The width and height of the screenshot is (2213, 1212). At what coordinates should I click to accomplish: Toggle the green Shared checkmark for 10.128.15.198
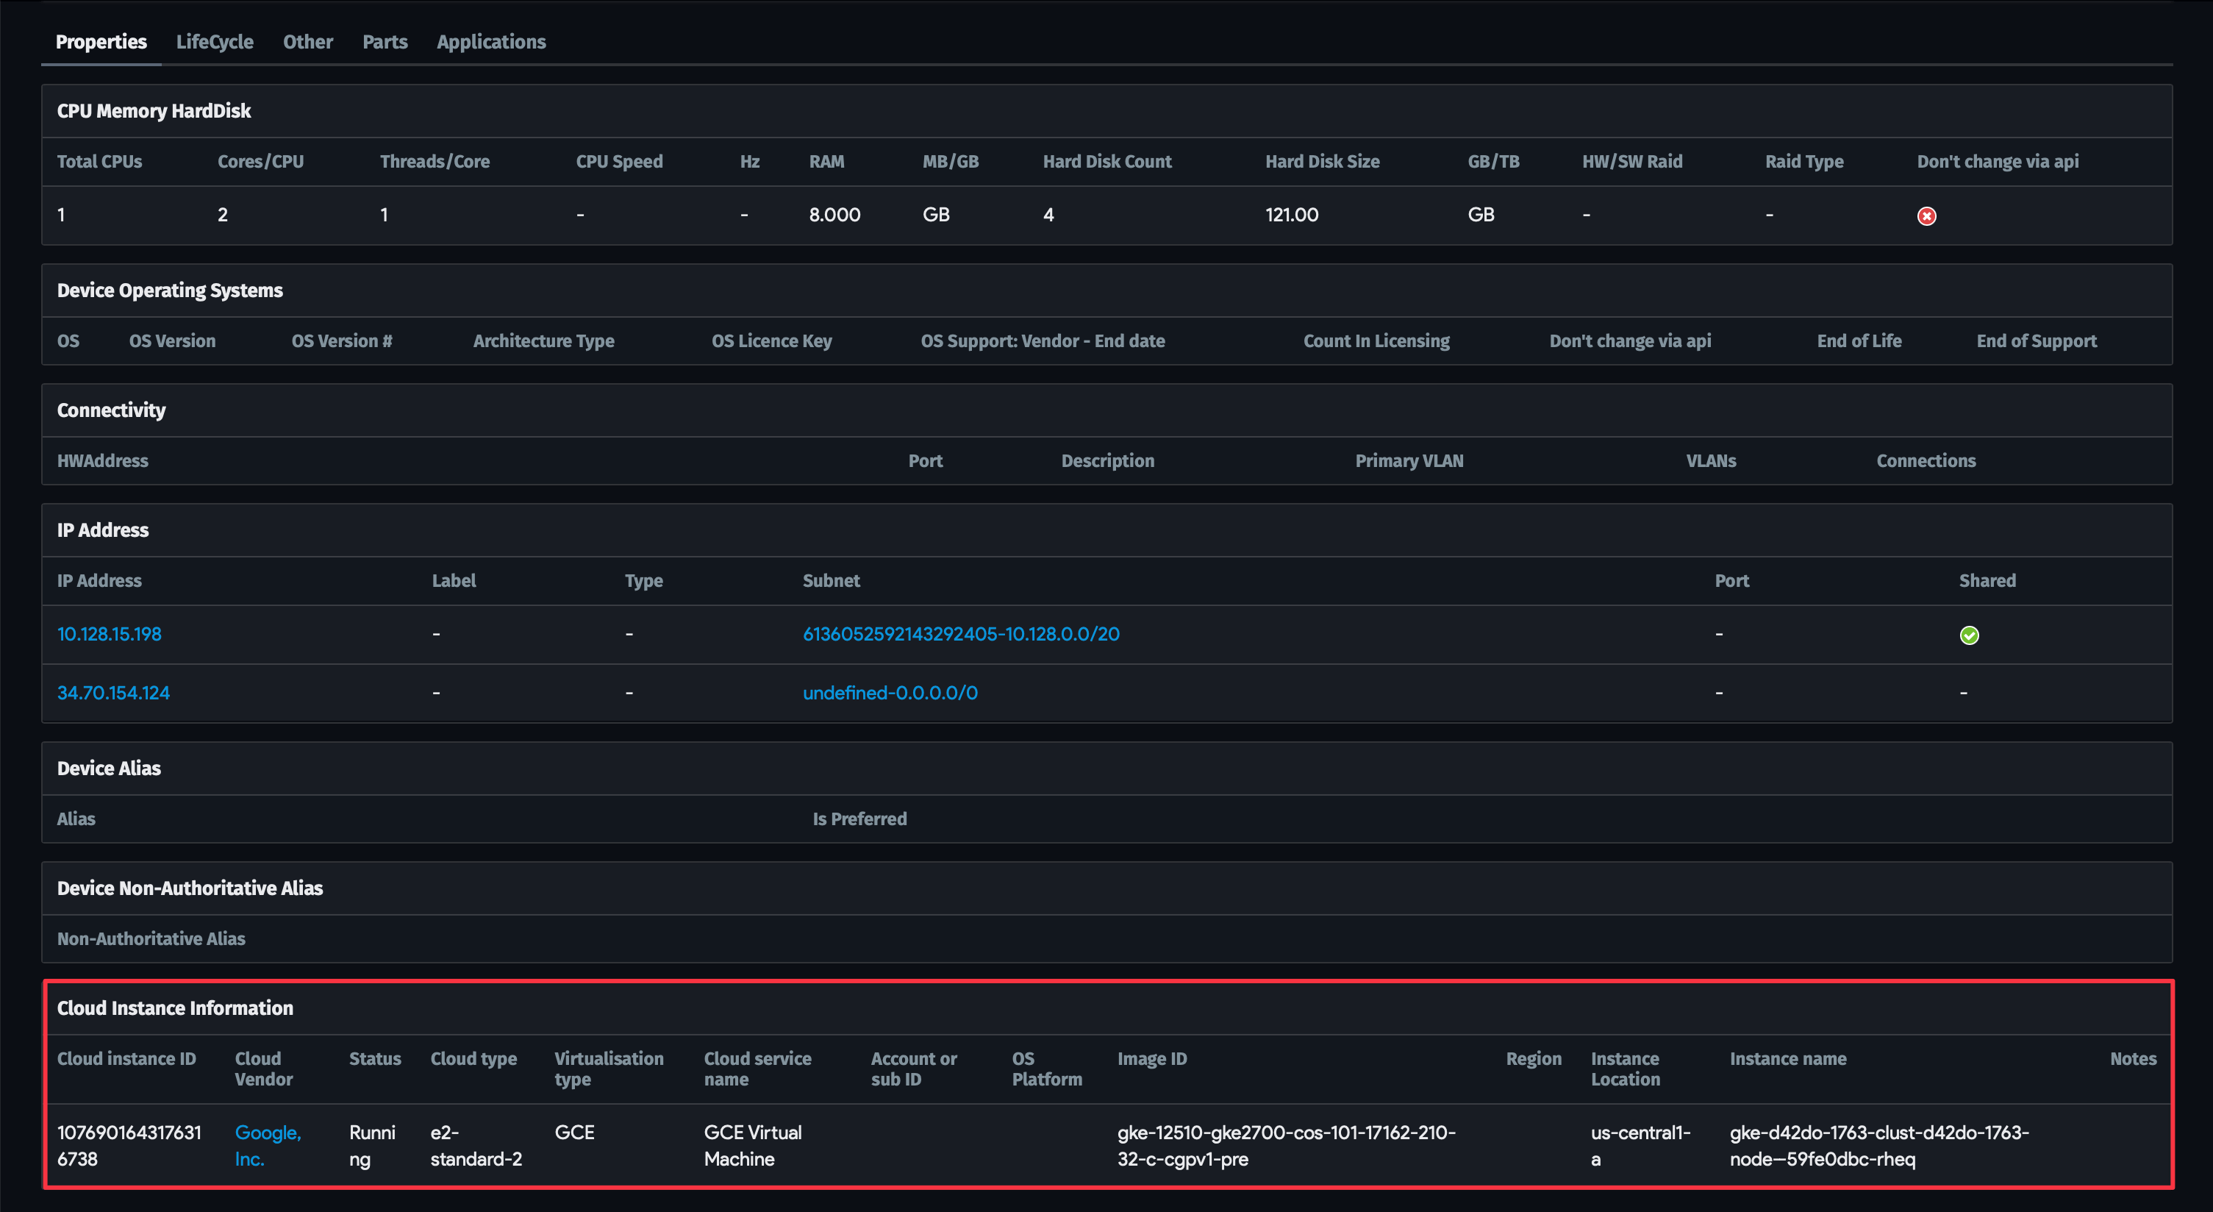[1968, 635]
